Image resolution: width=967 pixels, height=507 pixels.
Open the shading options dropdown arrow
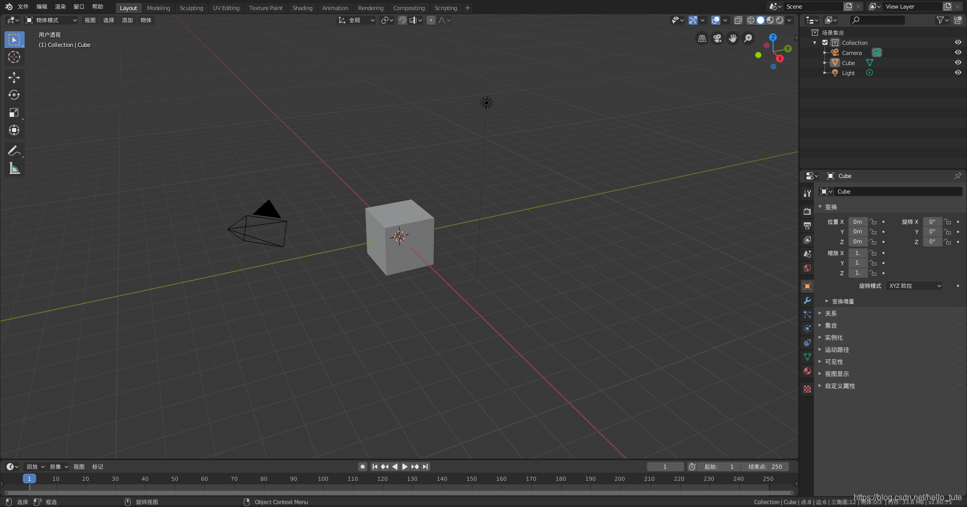[790, 20]
